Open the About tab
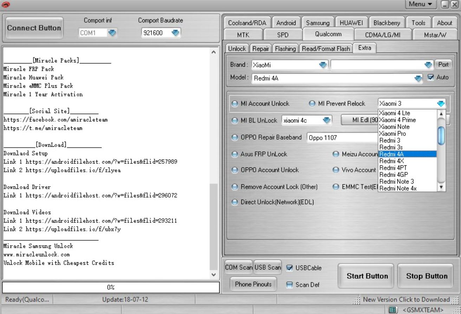 [445, 23]
